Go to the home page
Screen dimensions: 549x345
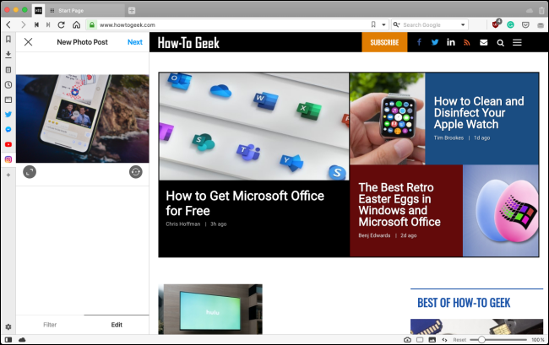click(x=76, y=24)
